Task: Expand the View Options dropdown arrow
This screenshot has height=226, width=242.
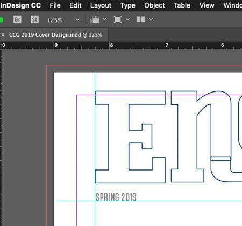Action: (x=104, y=19)
